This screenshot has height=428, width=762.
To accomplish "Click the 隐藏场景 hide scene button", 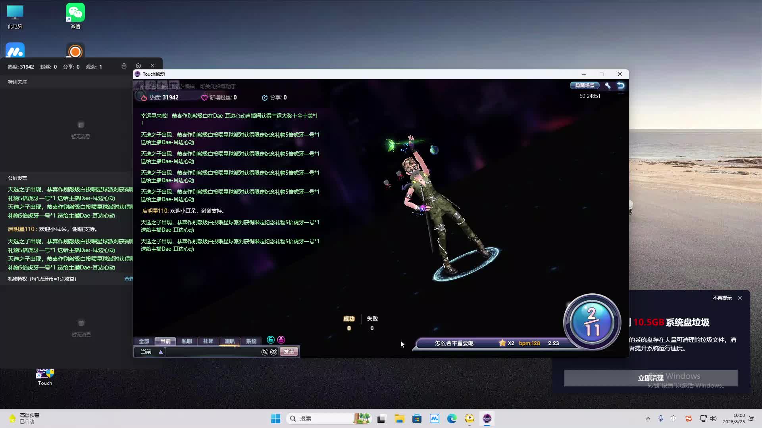I will (x=585, y=85).
